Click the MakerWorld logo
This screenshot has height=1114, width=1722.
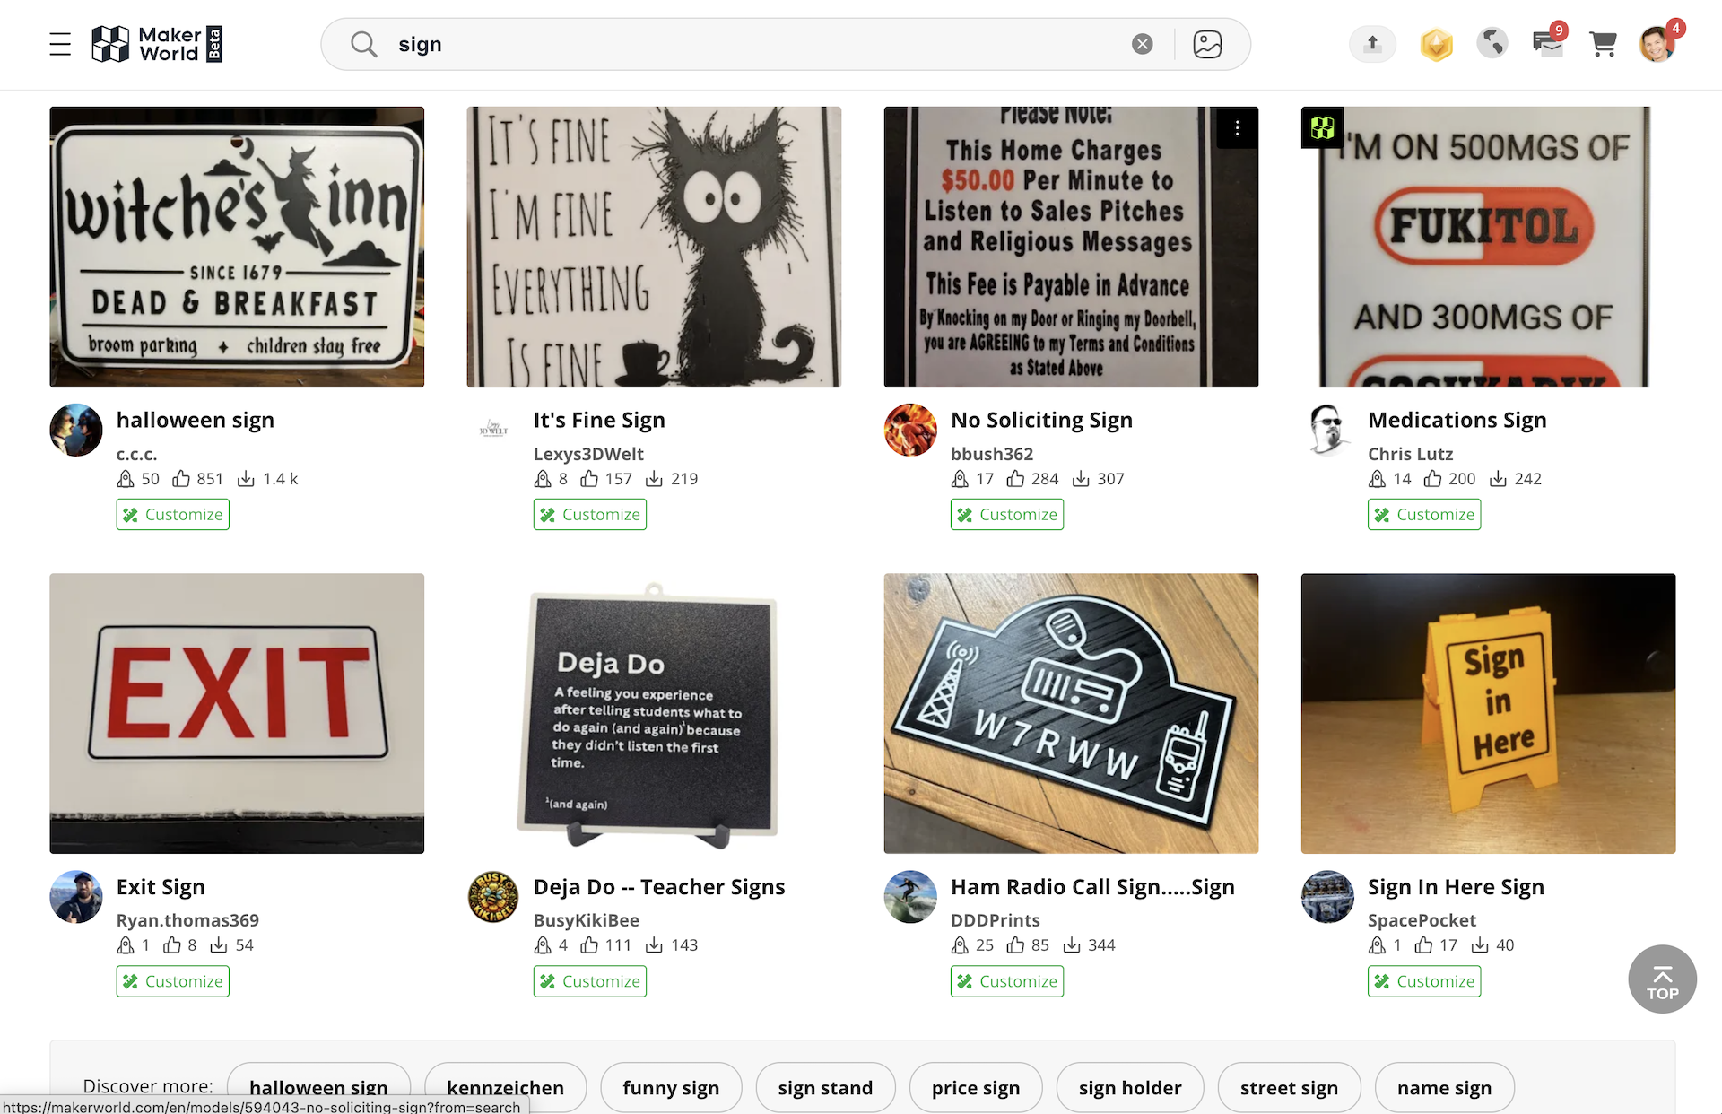(x=157, y=44)
